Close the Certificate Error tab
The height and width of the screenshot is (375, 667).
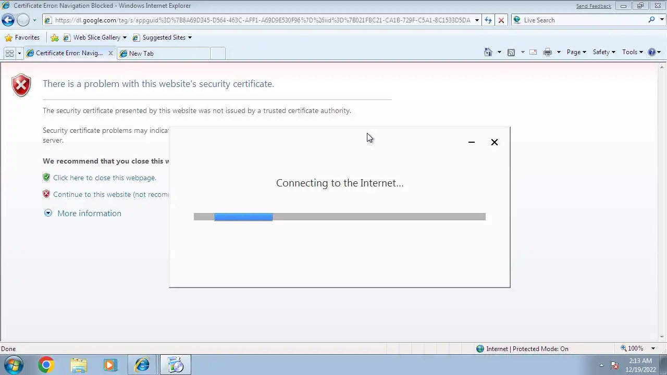point(110,53)
